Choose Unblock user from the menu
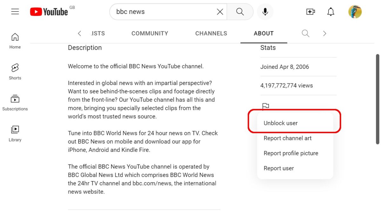The height and width of the screenshot is (214, 381). pyautogui.click(x=295, y=123)
